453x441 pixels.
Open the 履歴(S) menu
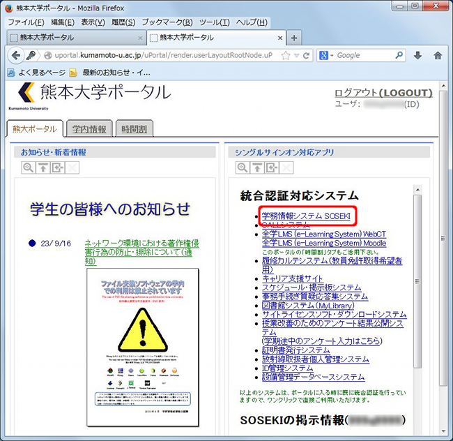(x=123, y=22)
